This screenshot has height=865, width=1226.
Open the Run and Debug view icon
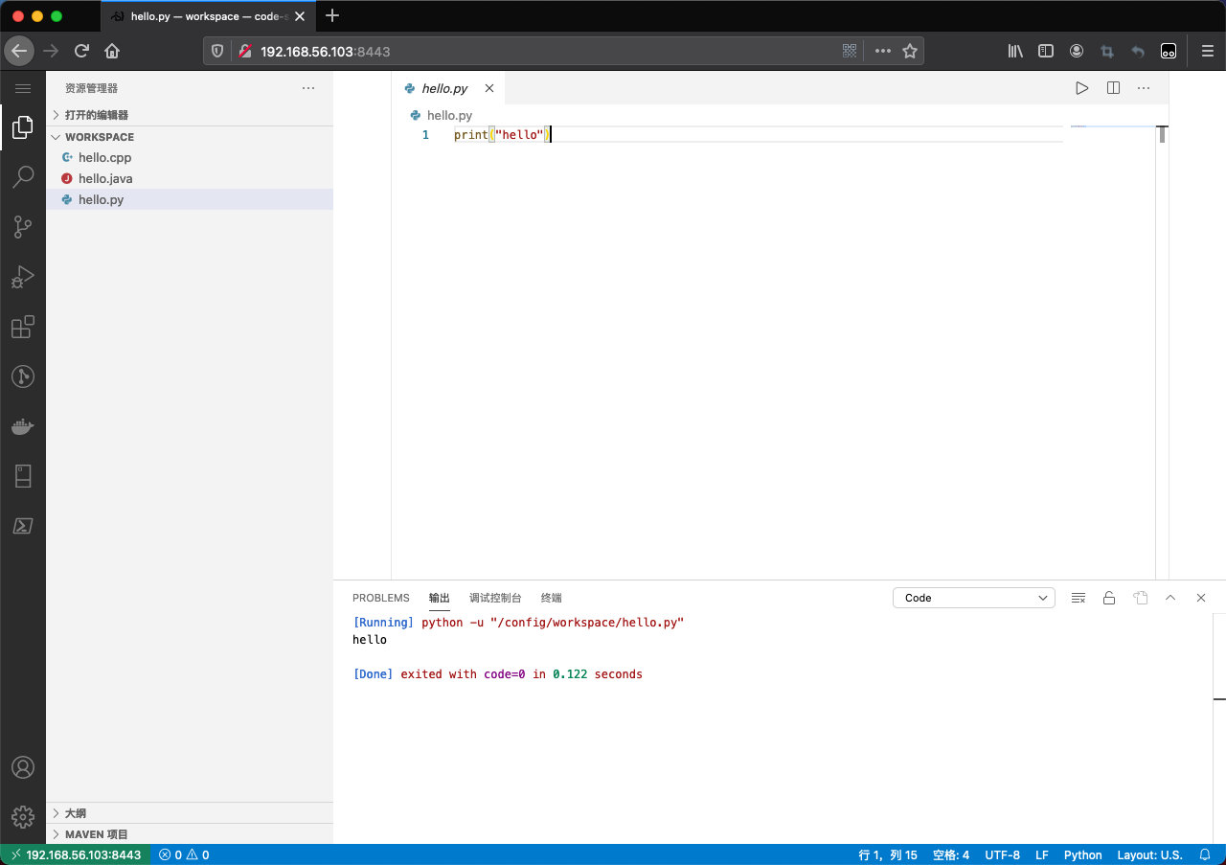click(23, 277)
